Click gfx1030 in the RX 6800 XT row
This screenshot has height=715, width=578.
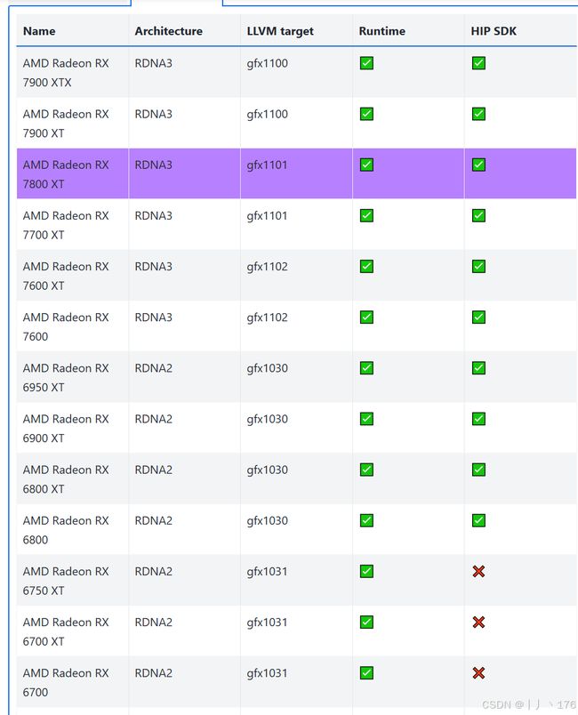pyautogui.click(x=267, y=470)
